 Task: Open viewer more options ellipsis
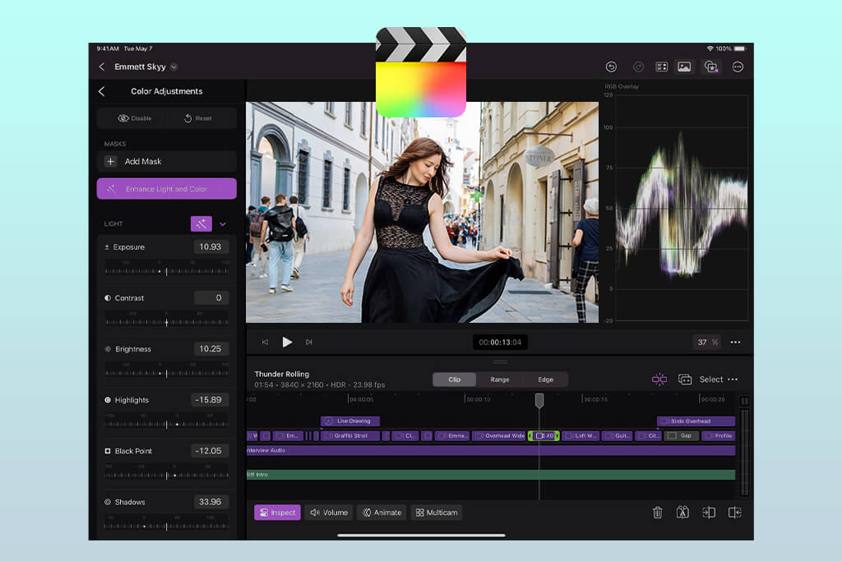click(735, 343)
